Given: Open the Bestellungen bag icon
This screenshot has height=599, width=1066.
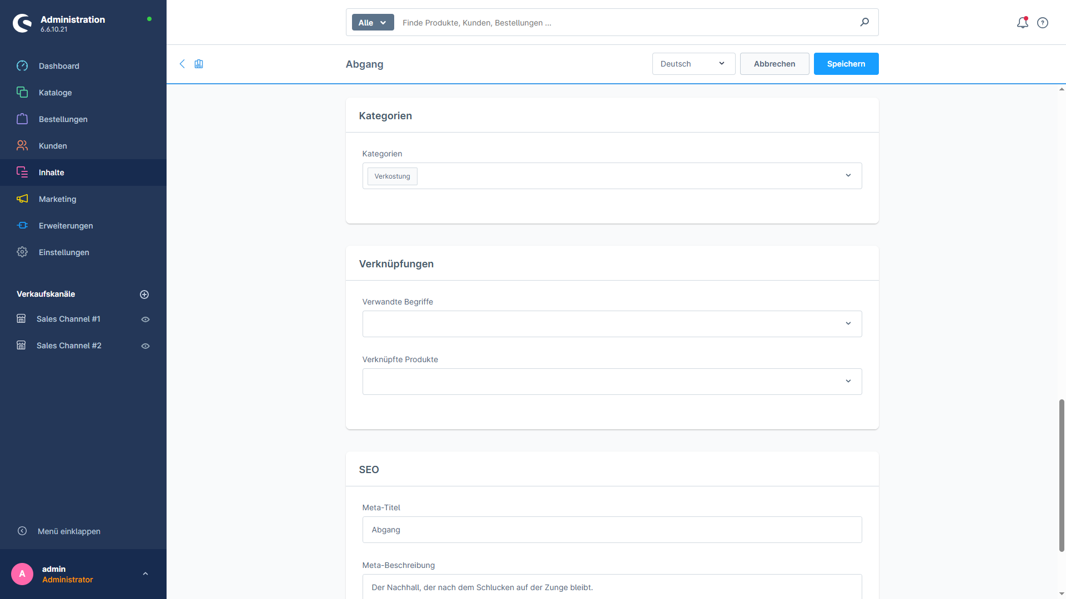Looking at the screenshot, I should click(22, 119).
